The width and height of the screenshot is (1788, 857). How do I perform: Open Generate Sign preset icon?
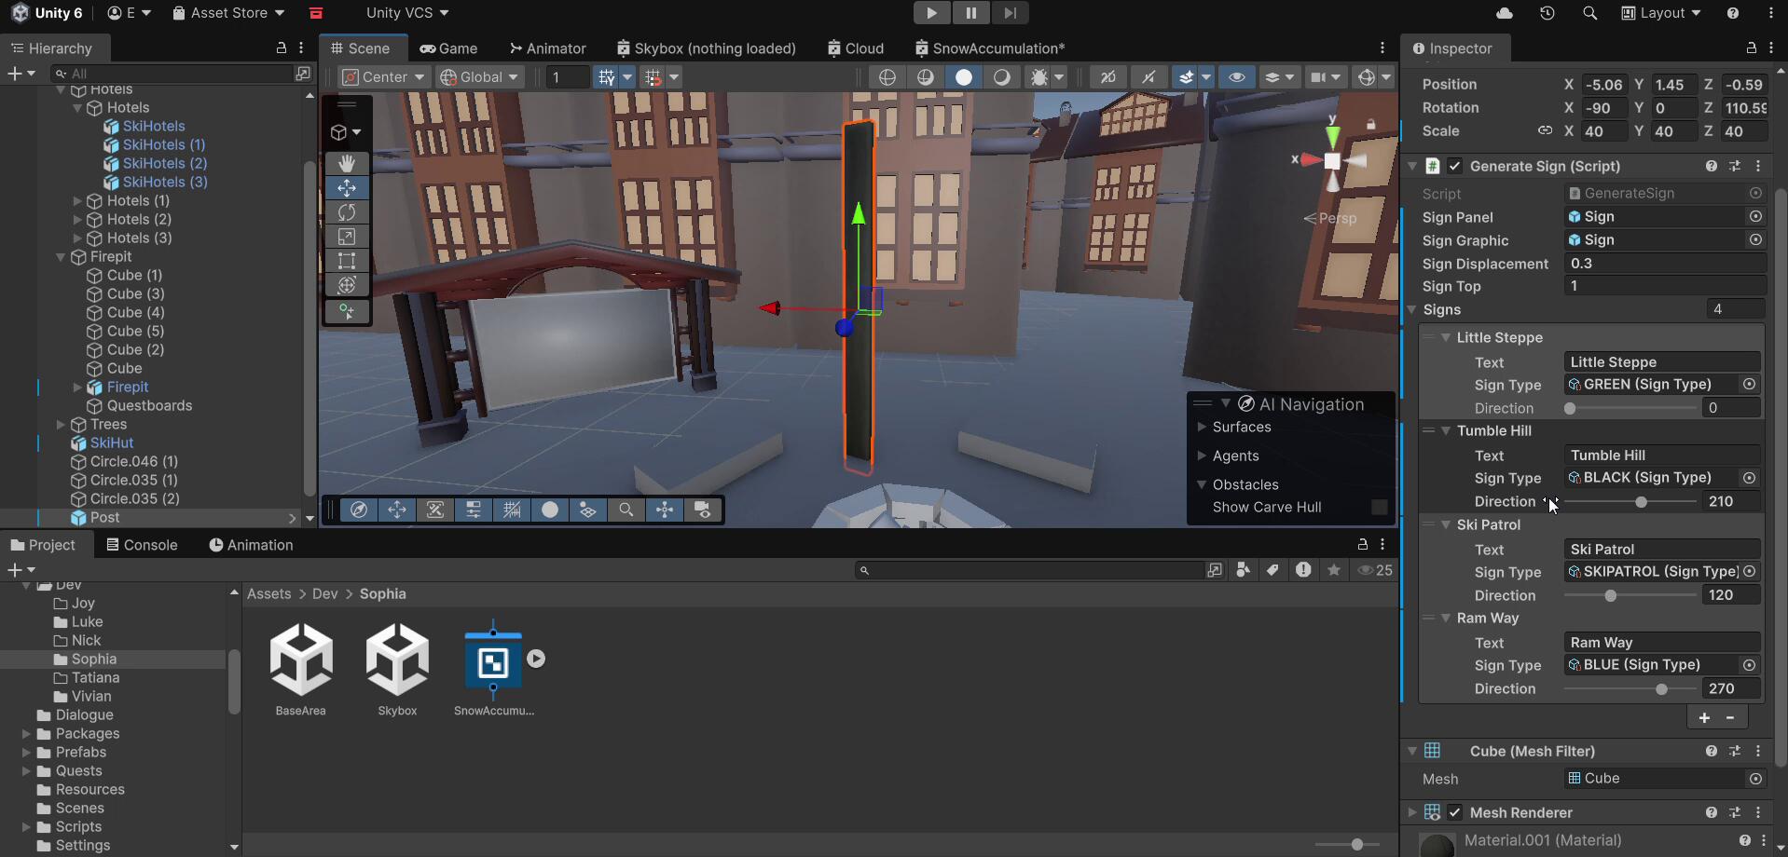pyautogui.click(x=1735, y=166)
